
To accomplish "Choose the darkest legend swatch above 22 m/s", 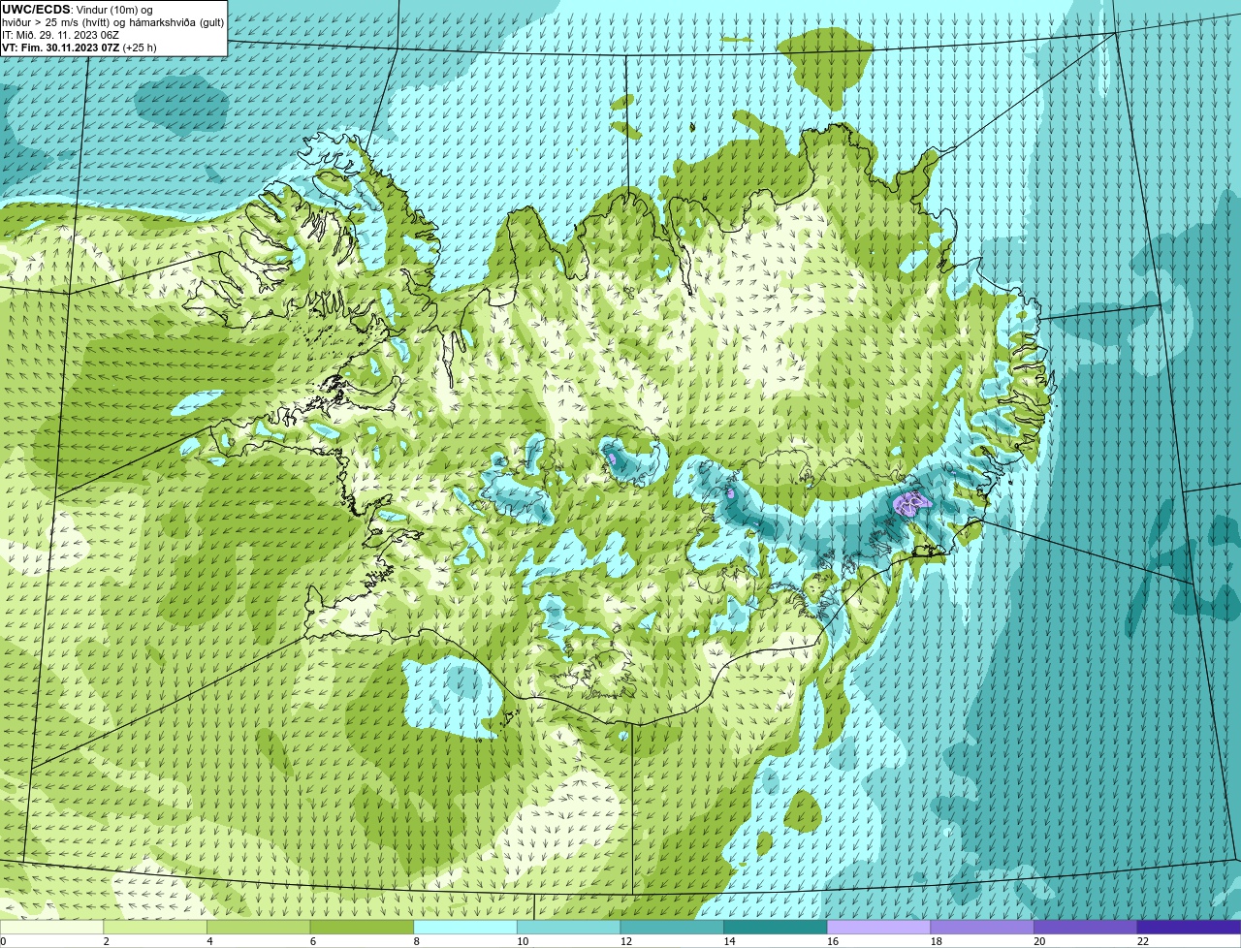I will point(1190,927).
